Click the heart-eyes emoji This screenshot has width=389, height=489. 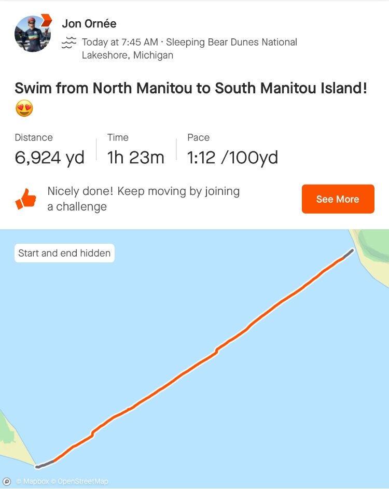click(24, 109)
